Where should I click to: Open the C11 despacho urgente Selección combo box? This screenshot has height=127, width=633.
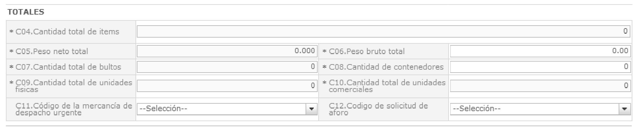point(227,109)
